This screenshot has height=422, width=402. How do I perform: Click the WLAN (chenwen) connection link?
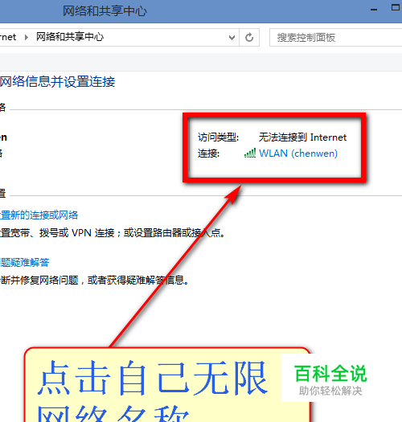[298, 154]
